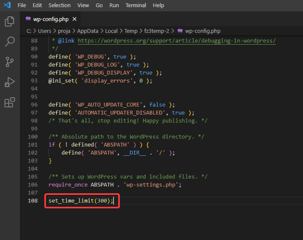
Task: Open the Edit menu
Action: (x=37, y=5)
